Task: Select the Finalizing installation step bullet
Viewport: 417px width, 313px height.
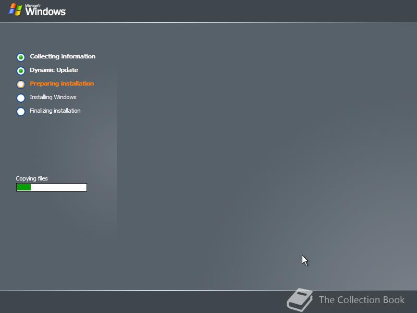Action: coord(21,111)
